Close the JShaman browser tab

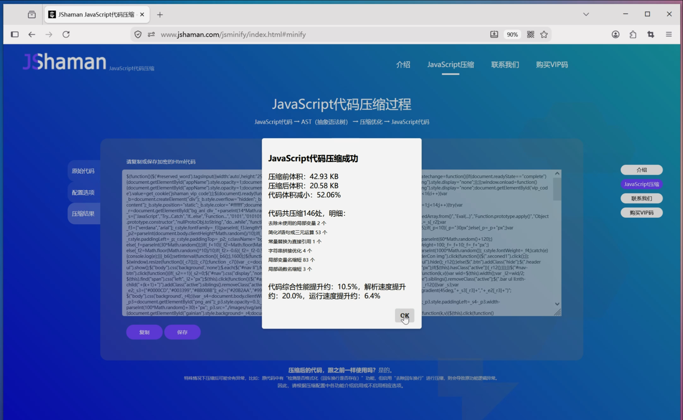(x=142, y=15)
